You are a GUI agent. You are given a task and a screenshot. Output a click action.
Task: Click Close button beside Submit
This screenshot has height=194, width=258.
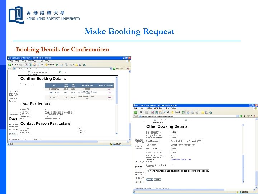click(x=157, y=180)
